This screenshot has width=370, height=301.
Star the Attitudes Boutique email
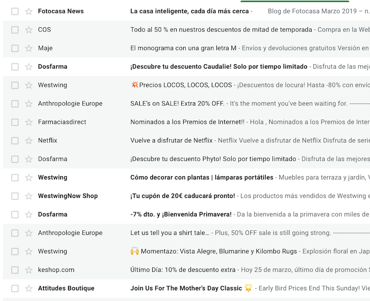click(29, 289)
